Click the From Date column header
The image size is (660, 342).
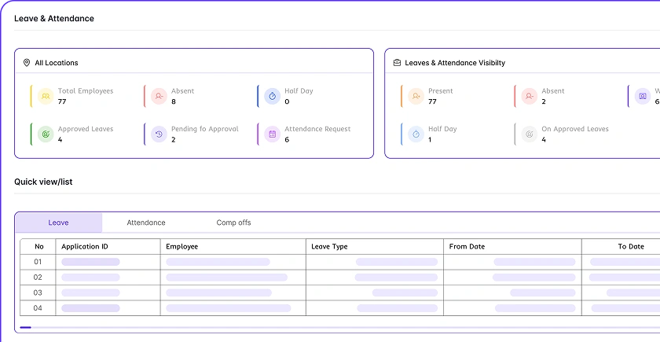(467, 247)
